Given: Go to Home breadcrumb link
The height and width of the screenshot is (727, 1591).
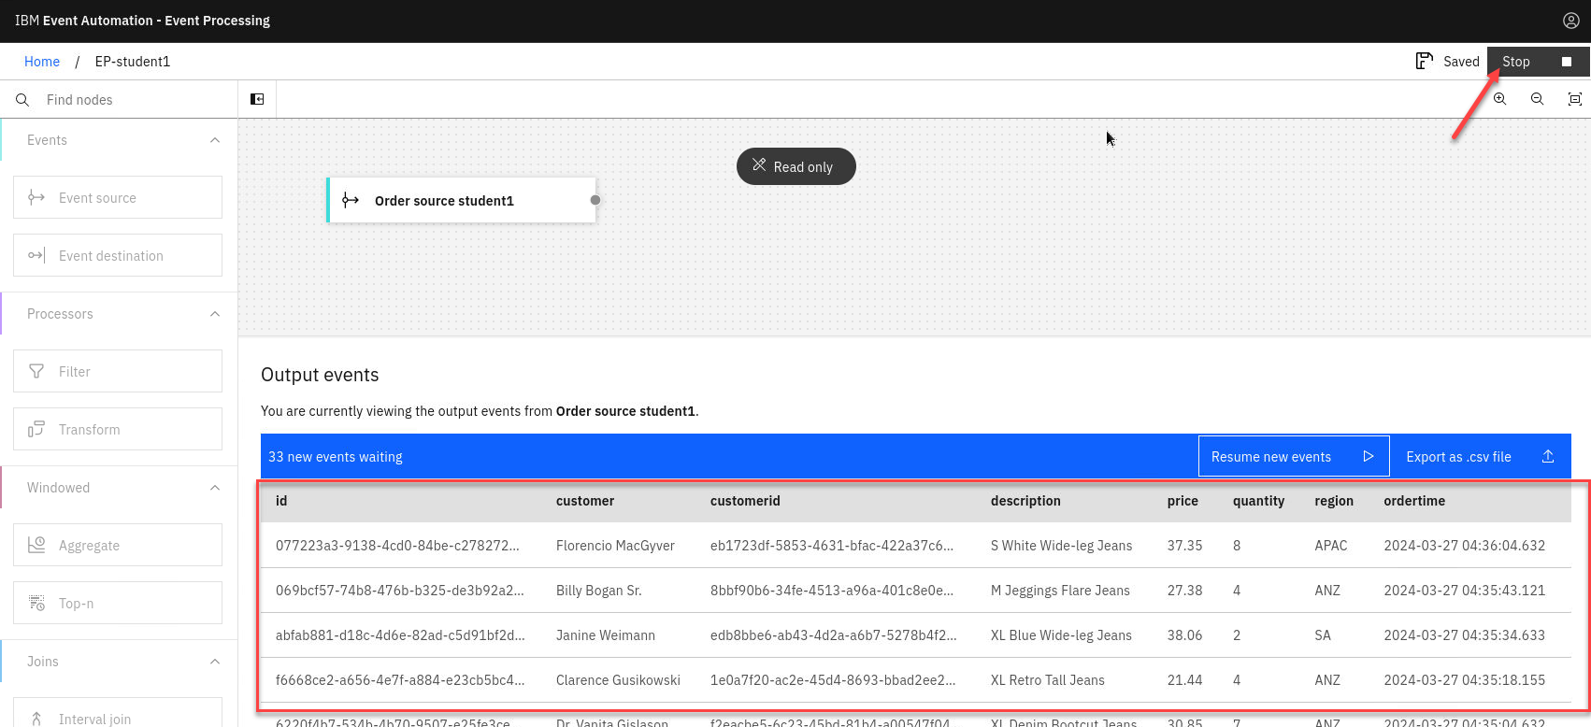Looking at the screenshot, I should [42, 62].
